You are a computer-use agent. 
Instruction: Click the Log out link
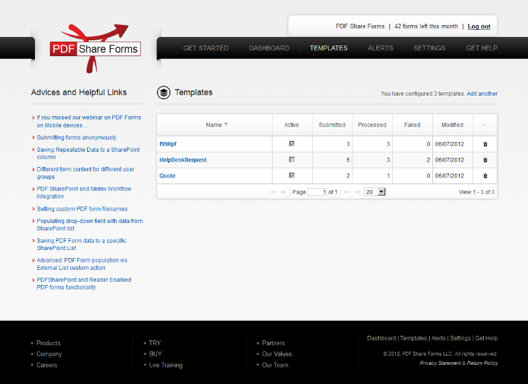[479, 26]
